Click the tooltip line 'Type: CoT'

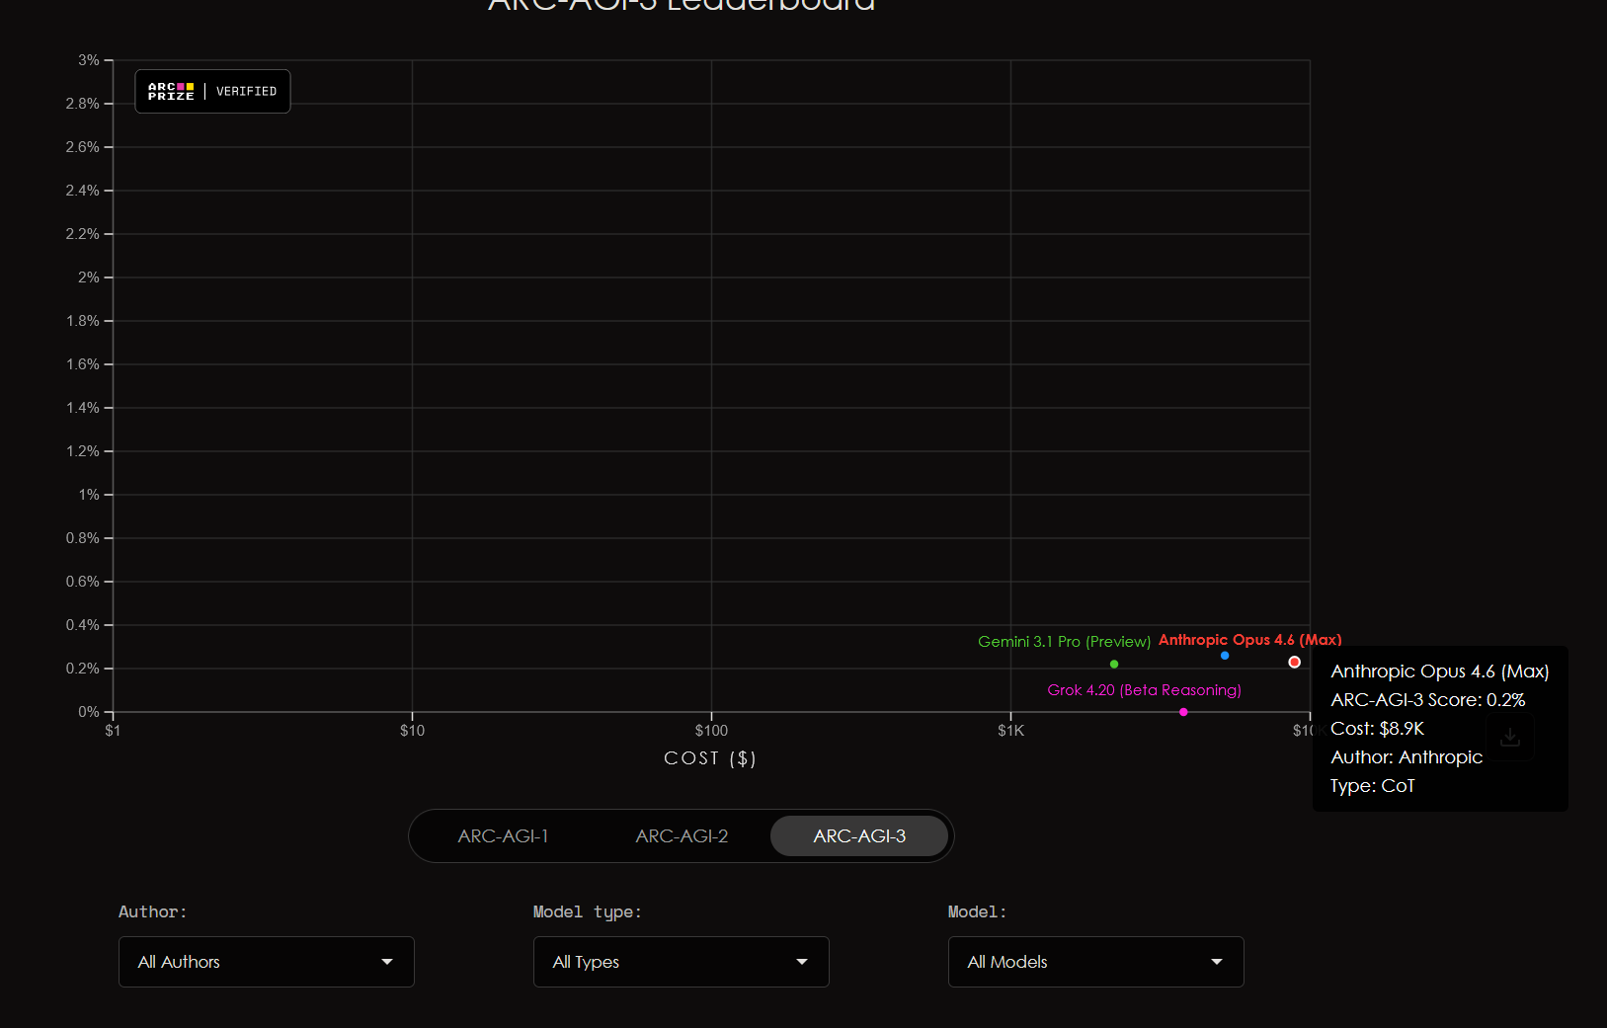(x=1373, y=786)
